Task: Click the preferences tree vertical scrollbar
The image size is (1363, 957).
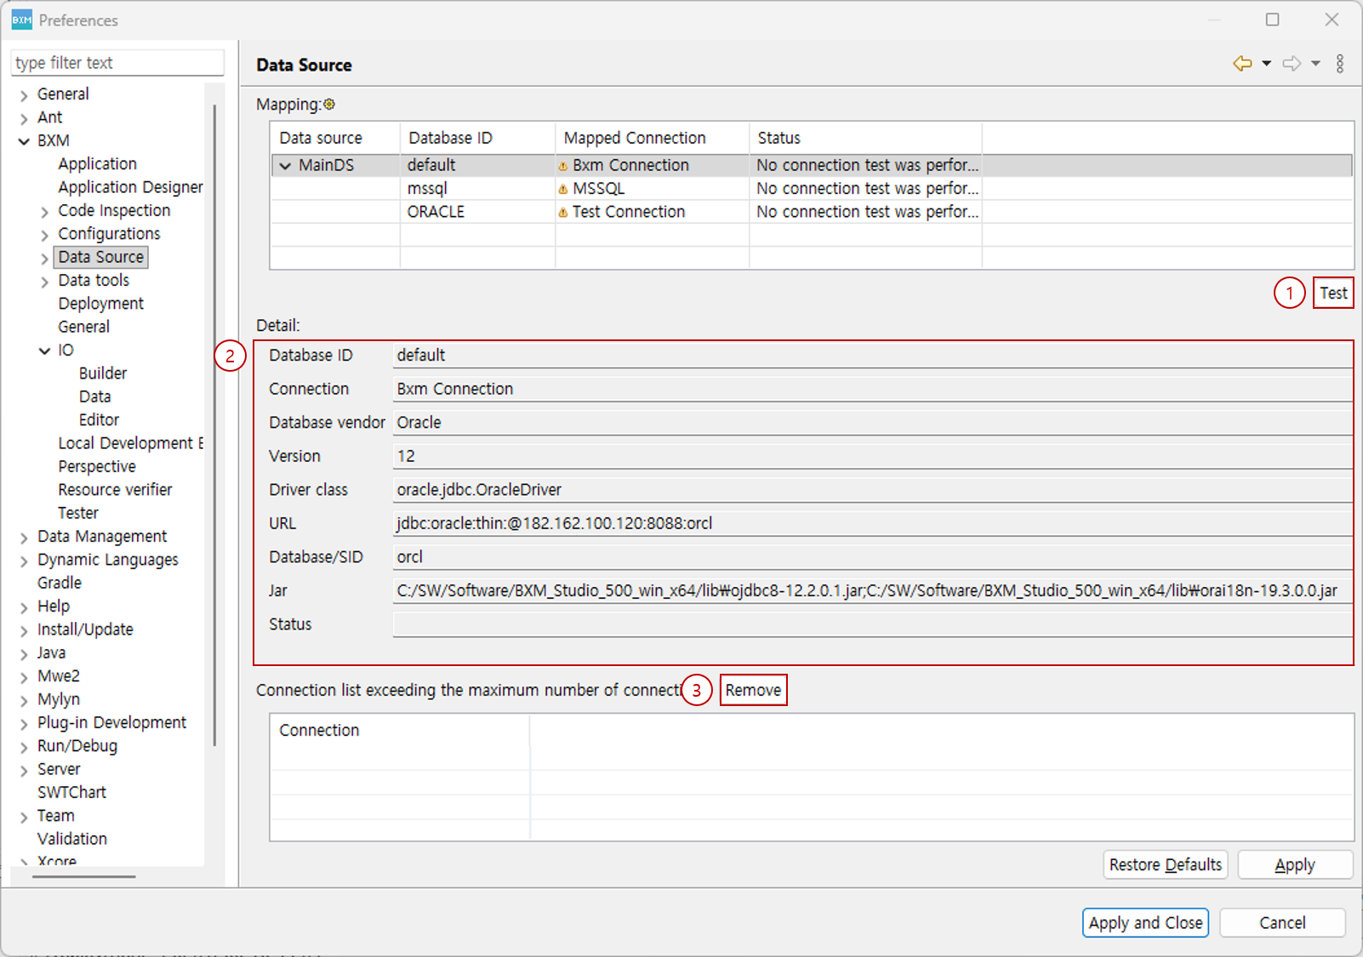Action: [x=214, y=425]
